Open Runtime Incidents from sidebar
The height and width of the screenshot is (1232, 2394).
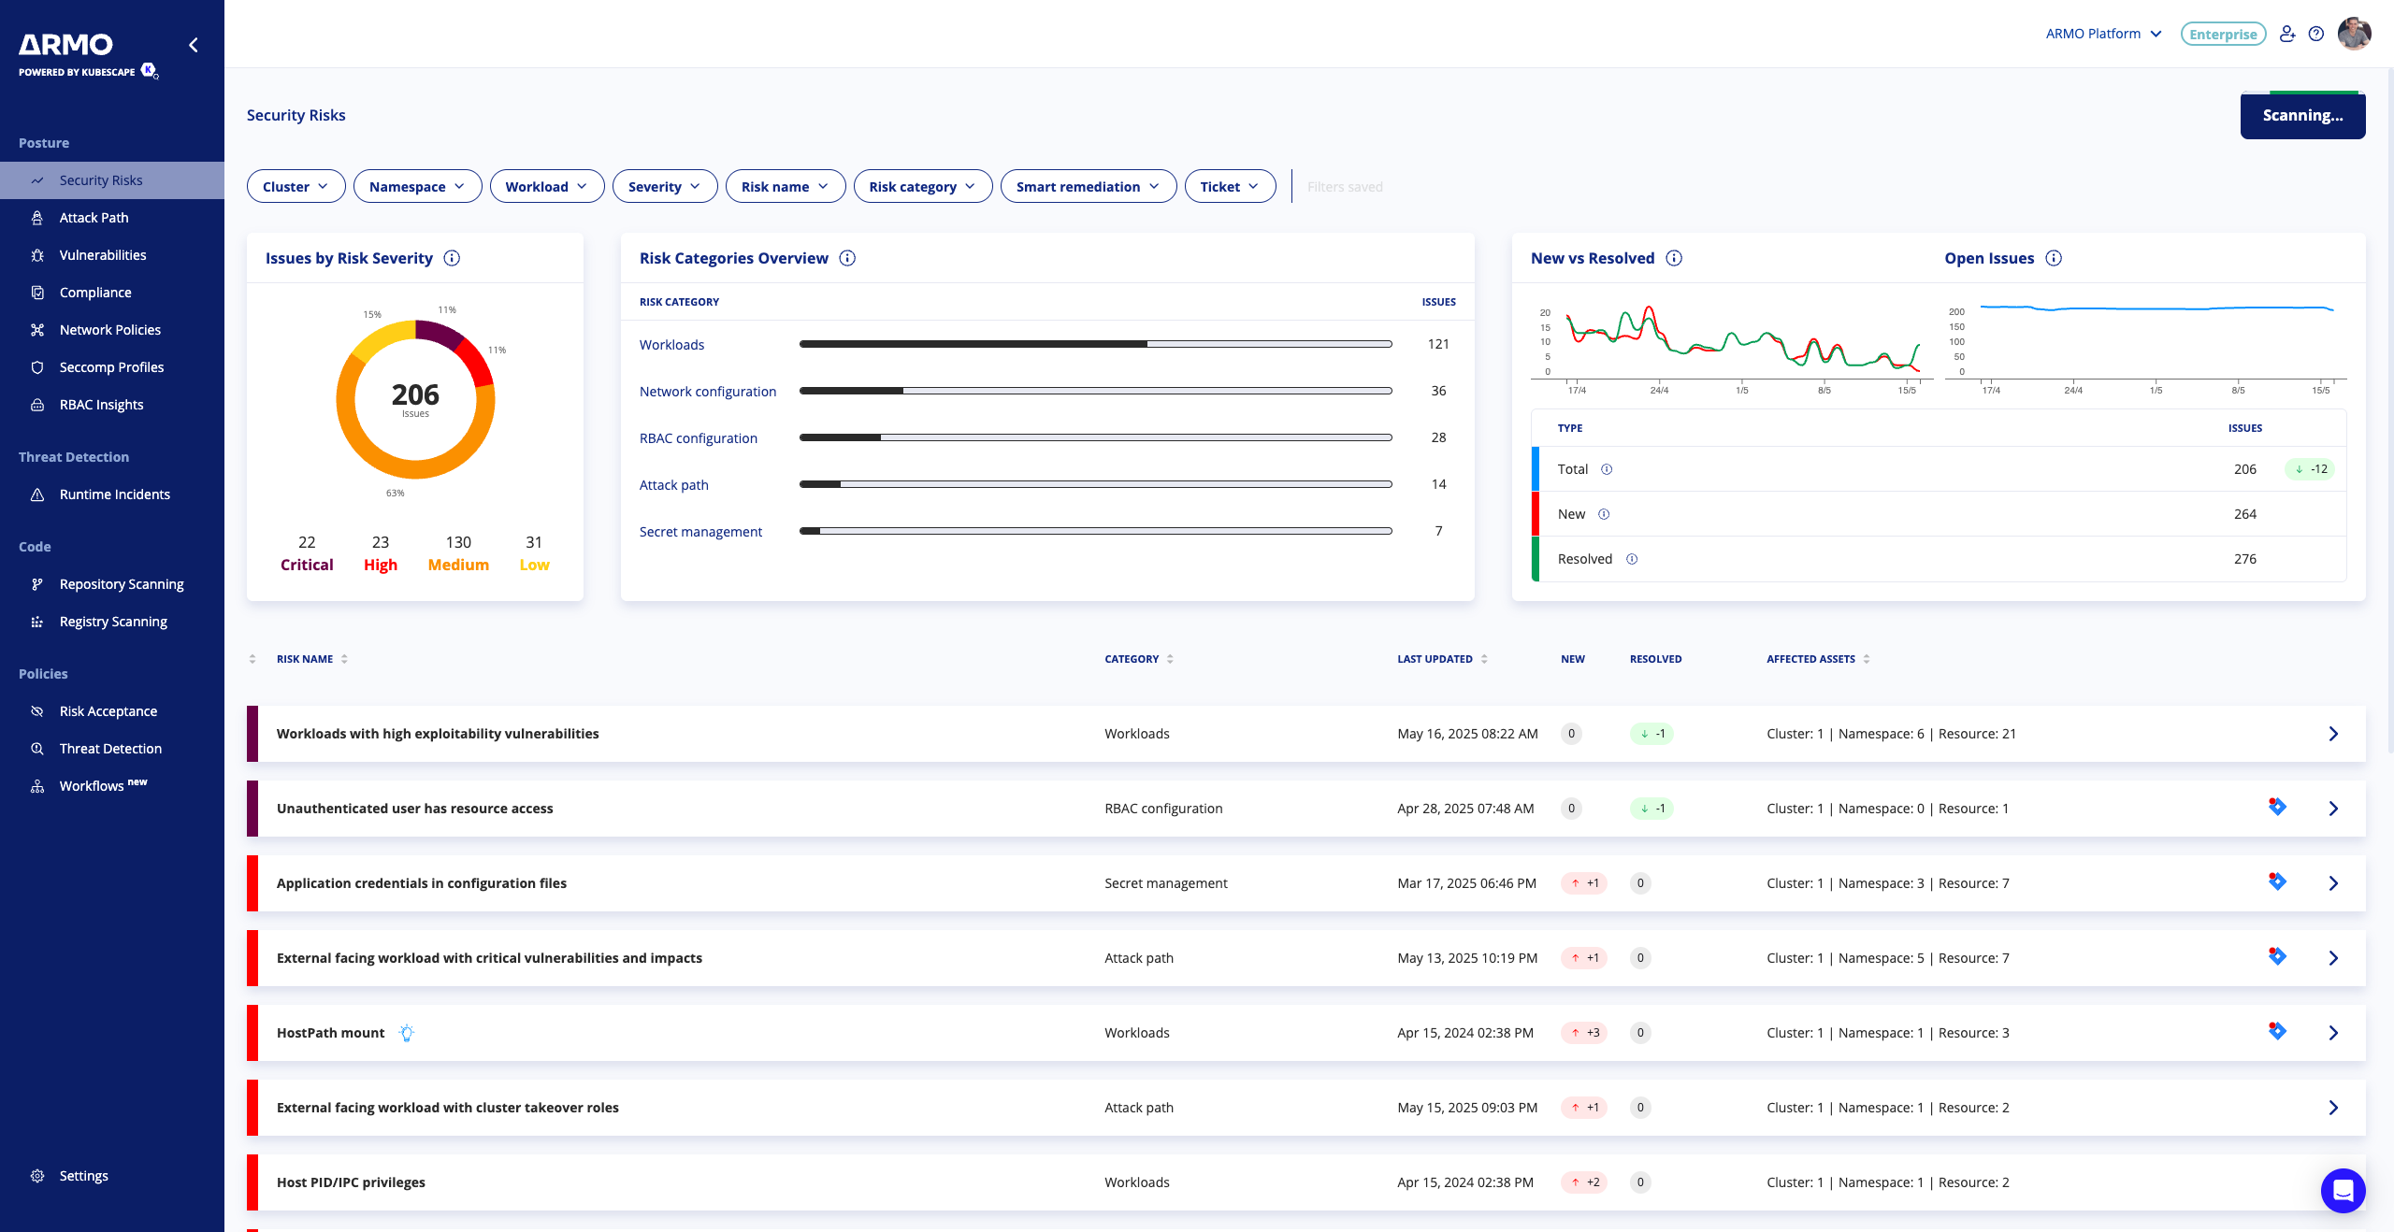pyautogui.click(x=114, y=494)
